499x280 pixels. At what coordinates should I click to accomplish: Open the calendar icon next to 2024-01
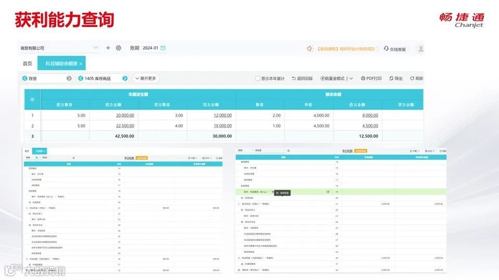coord(163,48)
